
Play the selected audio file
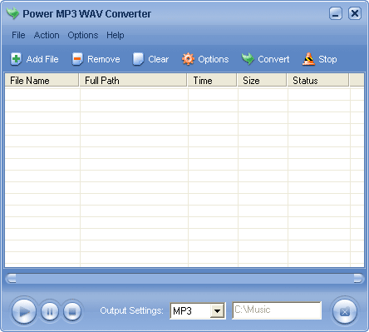click(x=24, y=311)
